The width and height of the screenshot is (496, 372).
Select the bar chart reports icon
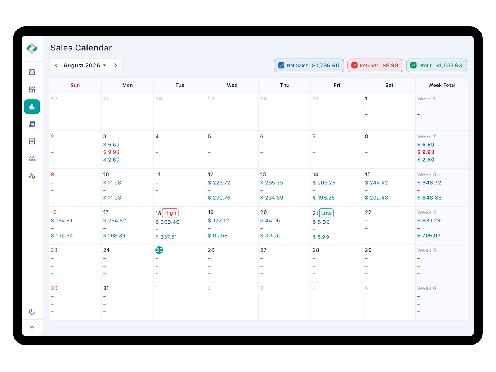pyautogui.click(x=32, y=107)
